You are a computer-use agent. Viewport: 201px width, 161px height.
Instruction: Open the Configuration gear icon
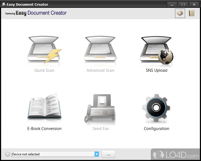156,108
